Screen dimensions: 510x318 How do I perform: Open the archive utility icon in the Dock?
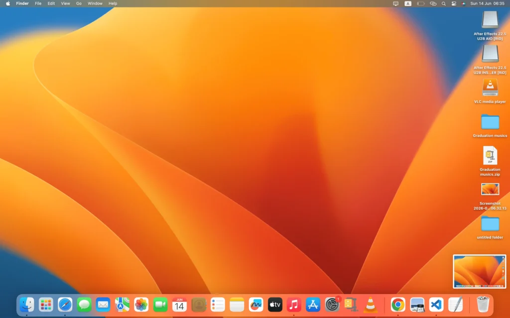coord(351,305)
